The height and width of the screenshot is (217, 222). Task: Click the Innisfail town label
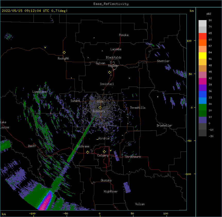107,84
